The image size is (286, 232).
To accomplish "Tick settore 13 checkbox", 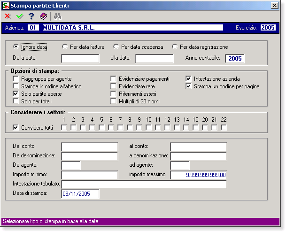I will pyautogui.click(x=177, y=127).
